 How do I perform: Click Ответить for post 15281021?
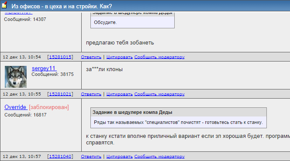coord(91,94)
